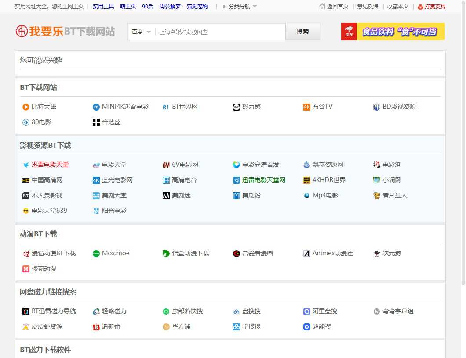The height and width of the screenshot is (358, 466).
Task: Open the 美剧粉 link
Action: click(x=251, y=195)
